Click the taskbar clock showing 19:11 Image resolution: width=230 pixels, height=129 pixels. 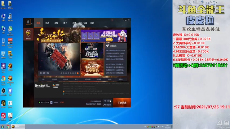tap(168, 127)
